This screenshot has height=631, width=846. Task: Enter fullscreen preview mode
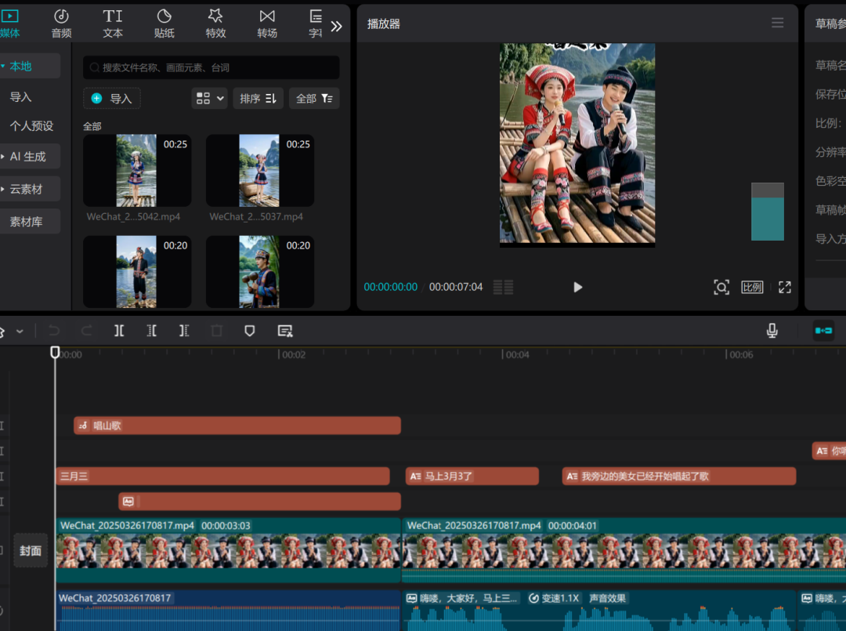(x=784, y=287)
